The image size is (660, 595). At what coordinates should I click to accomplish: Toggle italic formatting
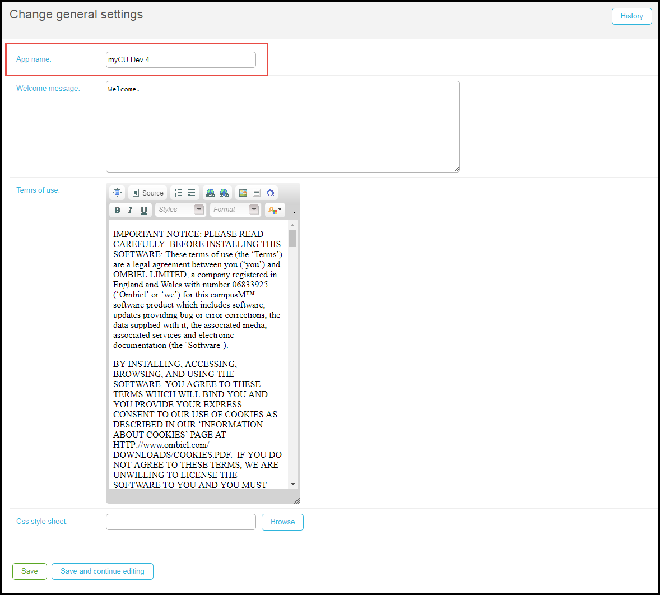click(131, 210)
